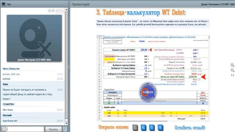
Task: Click the chat scrollbar down arrow
Action: (66, 123)
